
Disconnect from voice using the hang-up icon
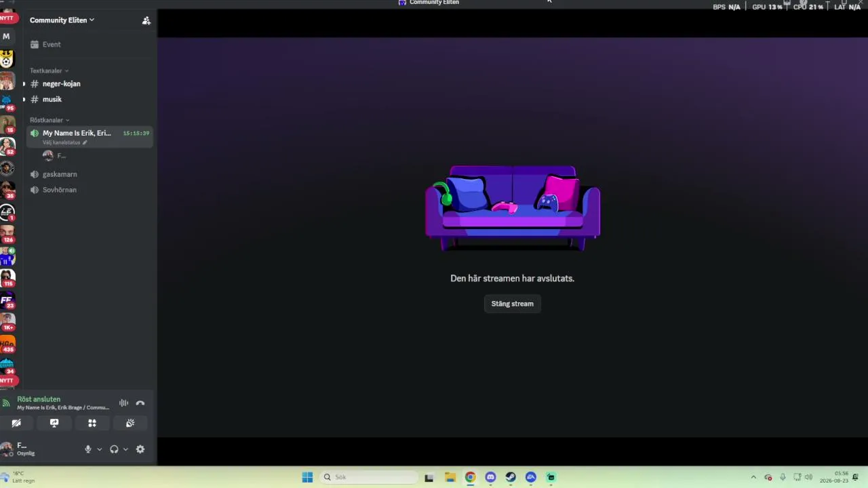(x=140, y=403)
